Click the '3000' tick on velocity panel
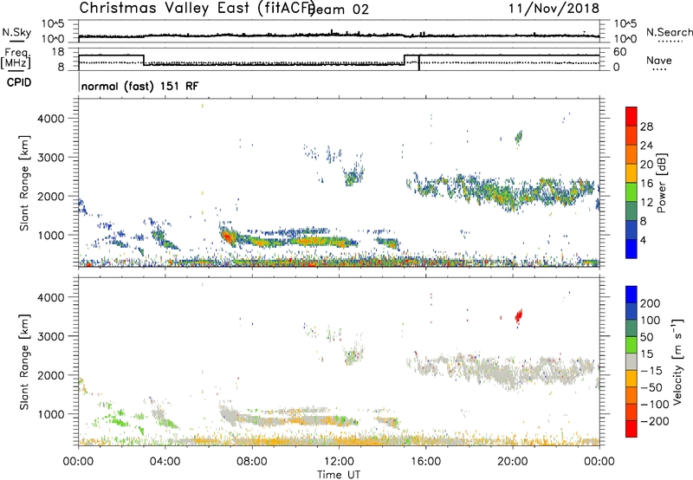The height and width of the screenshot is (480, 693). coord(51,336)
